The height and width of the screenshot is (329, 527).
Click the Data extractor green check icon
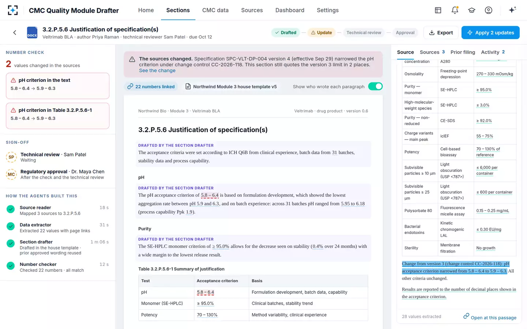(11, 226)
